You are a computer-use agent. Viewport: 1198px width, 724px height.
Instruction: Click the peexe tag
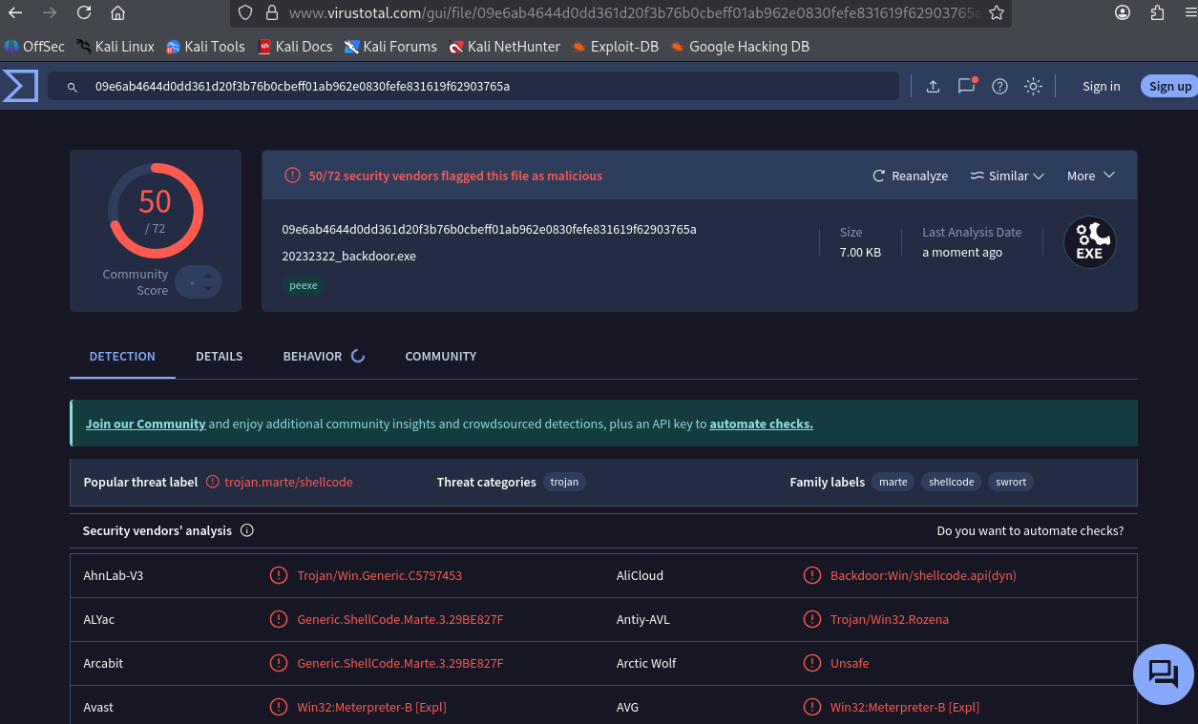click(304, 285)
